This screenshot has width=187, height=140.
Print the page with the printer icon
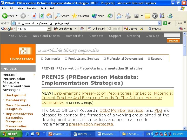pos(128,16)
